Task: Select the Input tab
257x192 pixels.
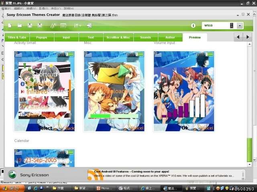Action: pyautogui.click(x=66, y=37)
